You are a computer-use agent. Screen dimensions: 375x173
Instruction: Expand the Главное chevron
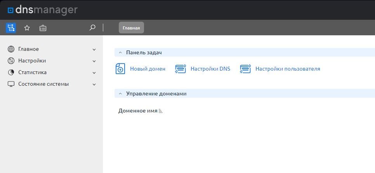click(x=94, y=50)
